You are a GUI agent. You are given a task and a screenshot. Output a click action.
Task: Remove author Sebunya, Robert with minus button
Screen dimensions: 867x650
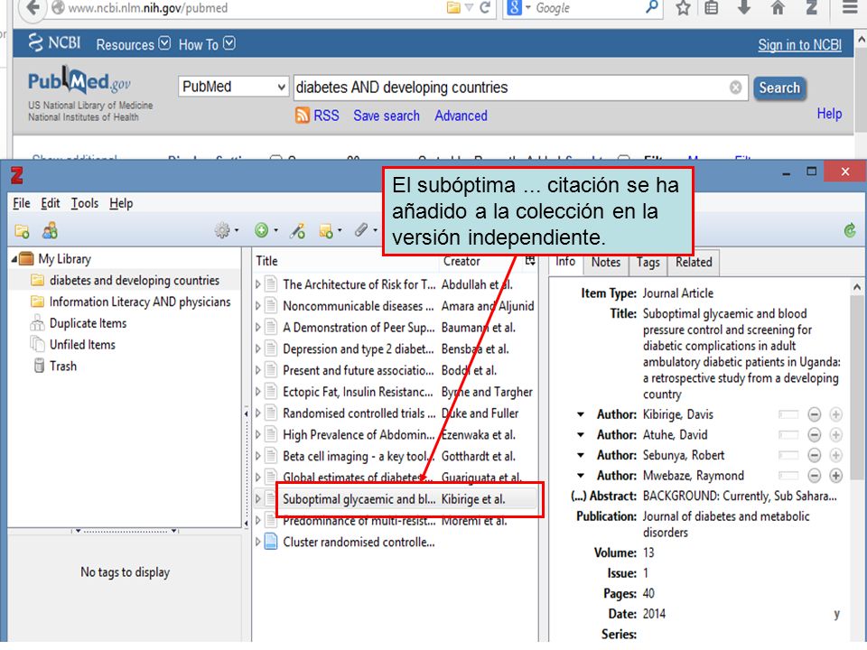tap(814, 455)
